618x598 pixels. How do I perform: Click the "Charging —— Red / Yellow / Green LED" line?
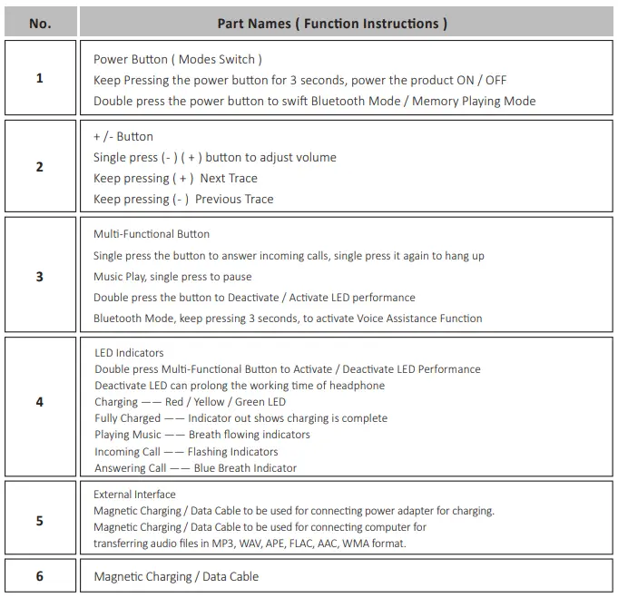point(190,402)
